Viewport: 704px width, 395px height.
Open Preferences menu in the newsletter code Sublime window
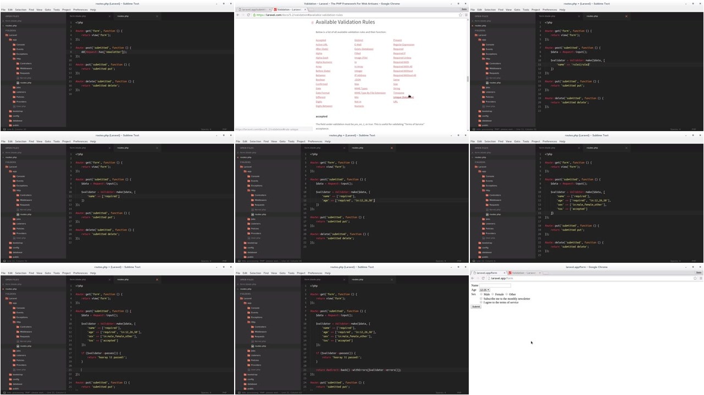click(80, 10)
